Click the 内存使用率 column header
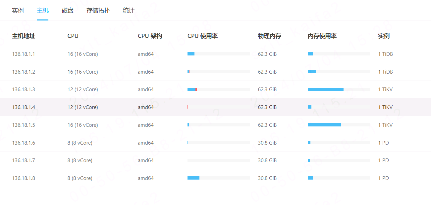This screenshot has width=431, height=205. click(x=322, y=36)
